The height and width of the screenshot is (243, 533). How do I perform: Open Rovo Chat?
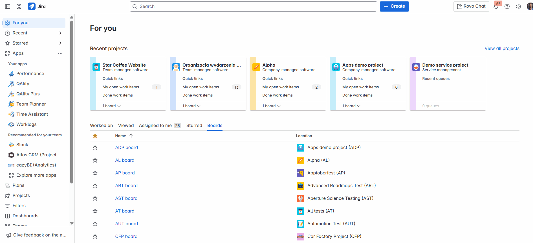(x=471, y=6)
